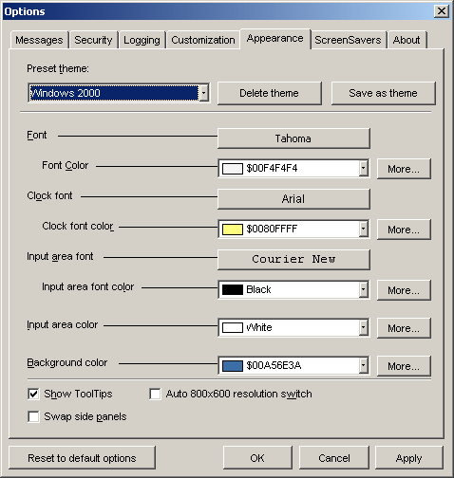Click More next to Input area font color

click(404, 290)
